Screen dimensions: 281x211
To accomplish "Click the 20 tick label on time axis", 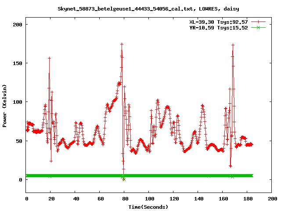I will (x=51, y=199).
